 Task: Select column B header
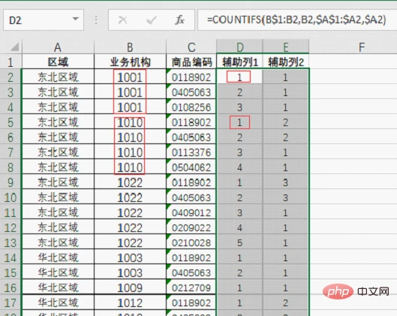(x=130, y=47)
